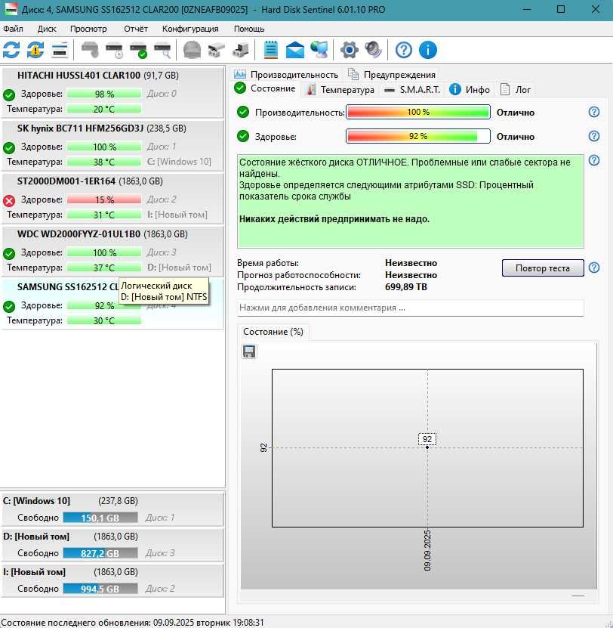Click the 92 data point on the chart

tap(427, 447)
